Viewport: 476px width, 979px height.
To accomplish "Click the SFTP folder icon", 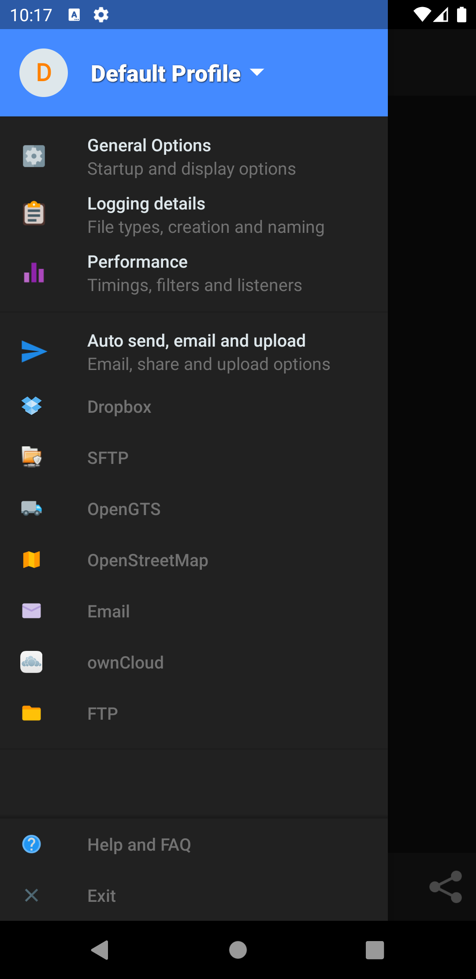I will click(32, 457).
